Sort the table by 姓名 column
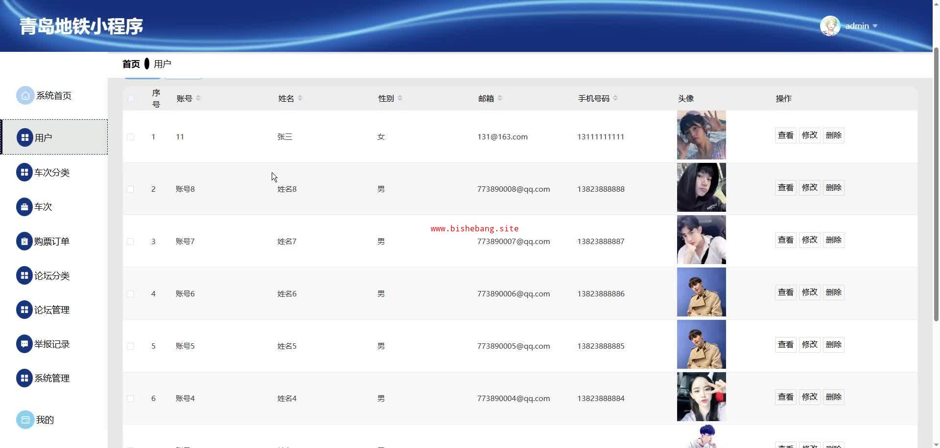The height and width of the screenshot is (448, 940). coord(300,98)
